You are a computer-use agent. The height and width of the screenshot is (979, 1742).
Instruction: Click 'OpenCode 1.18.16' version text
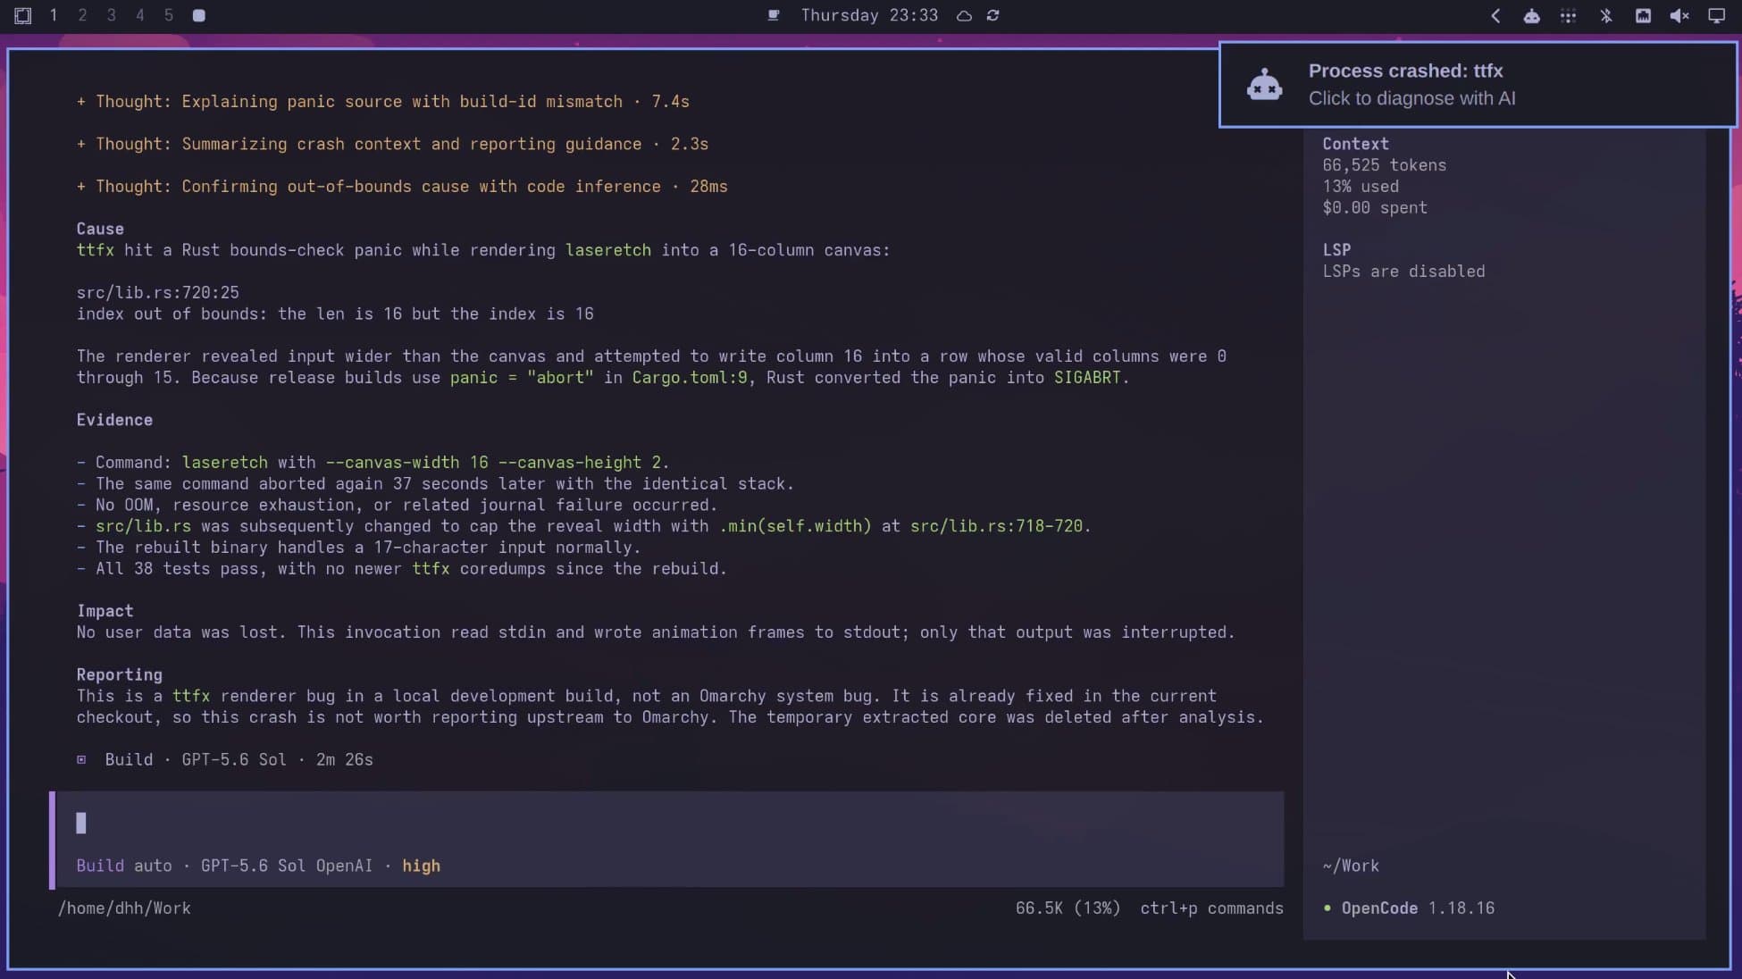tap(1418, 908)
